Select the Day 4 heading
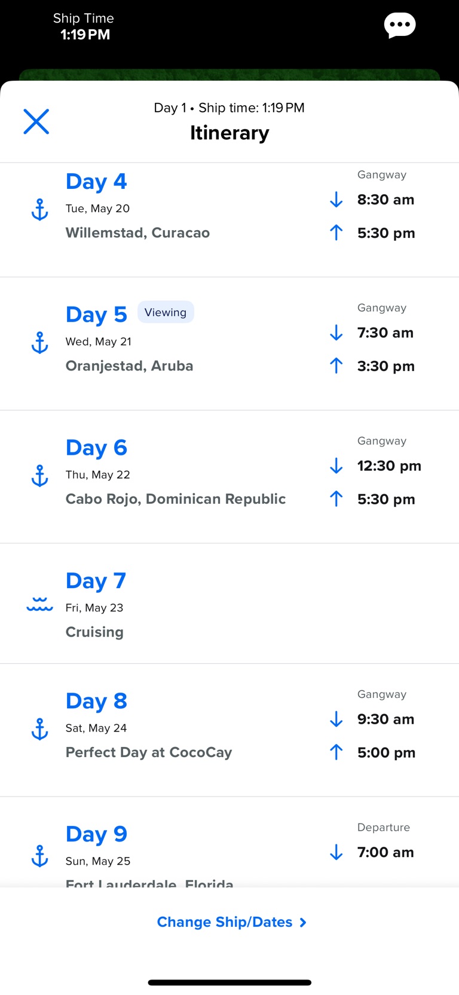The width and height of the screenshot is (459, 995). tap(96, 182)
